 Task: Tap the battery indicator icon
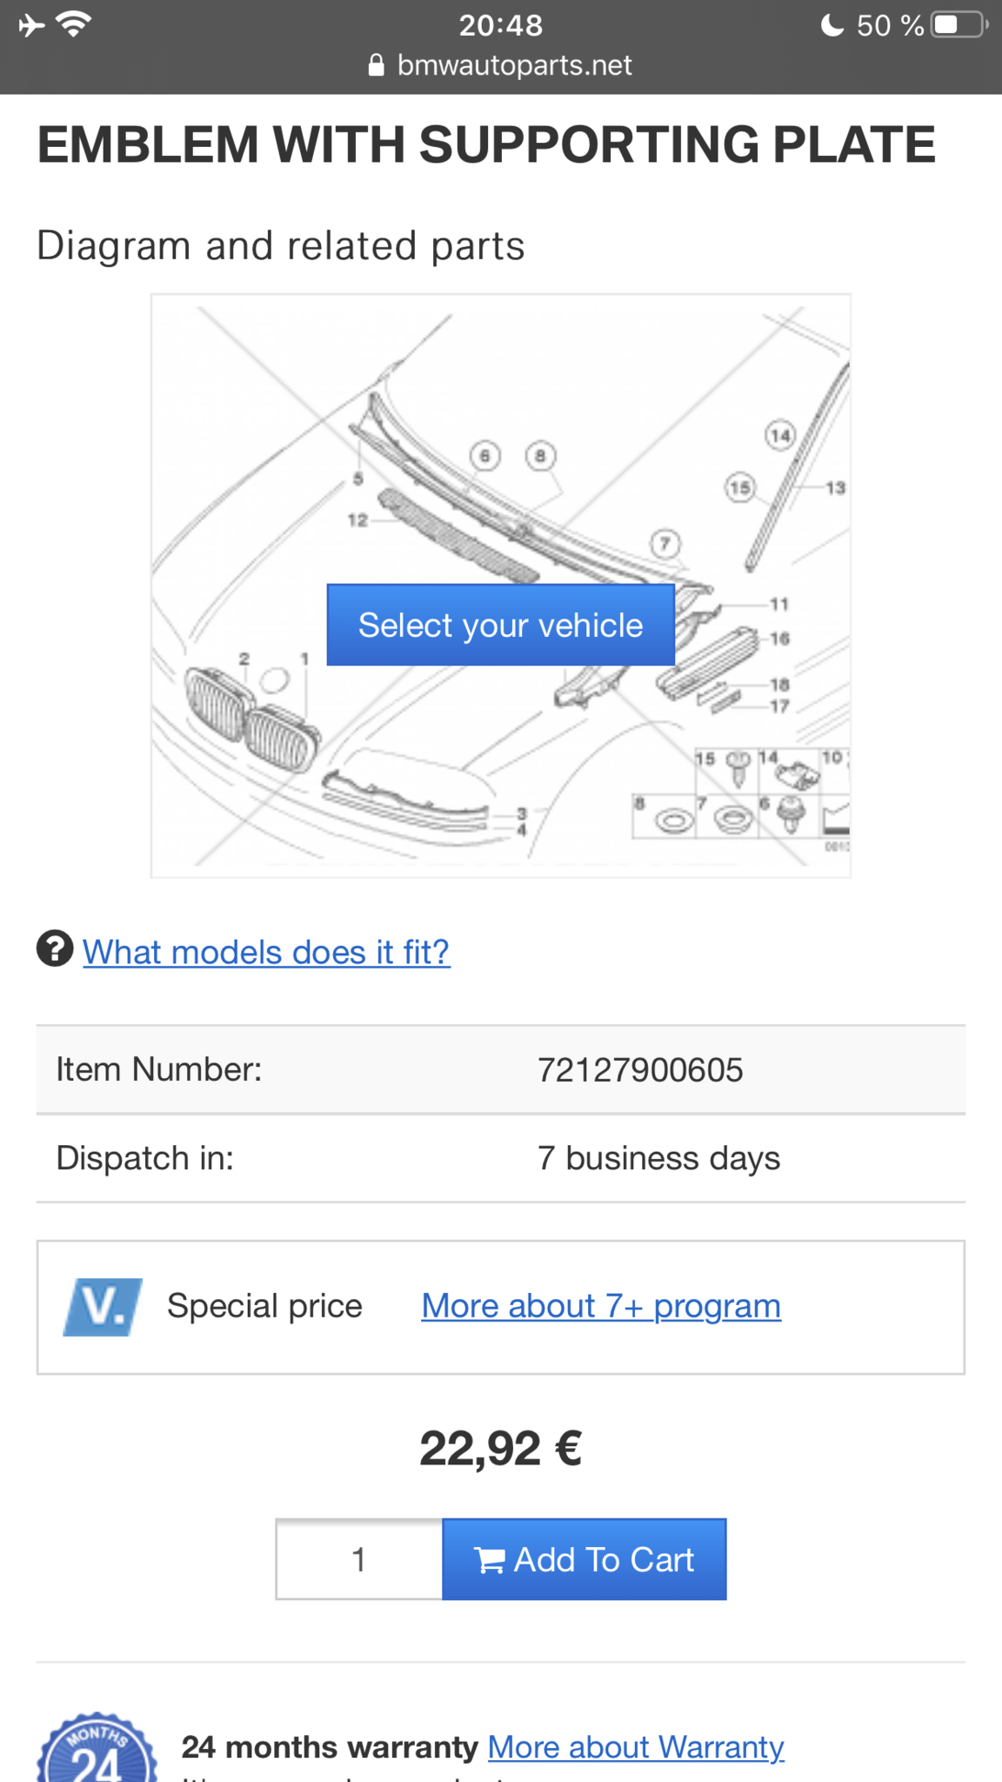(x=959, y=24)
